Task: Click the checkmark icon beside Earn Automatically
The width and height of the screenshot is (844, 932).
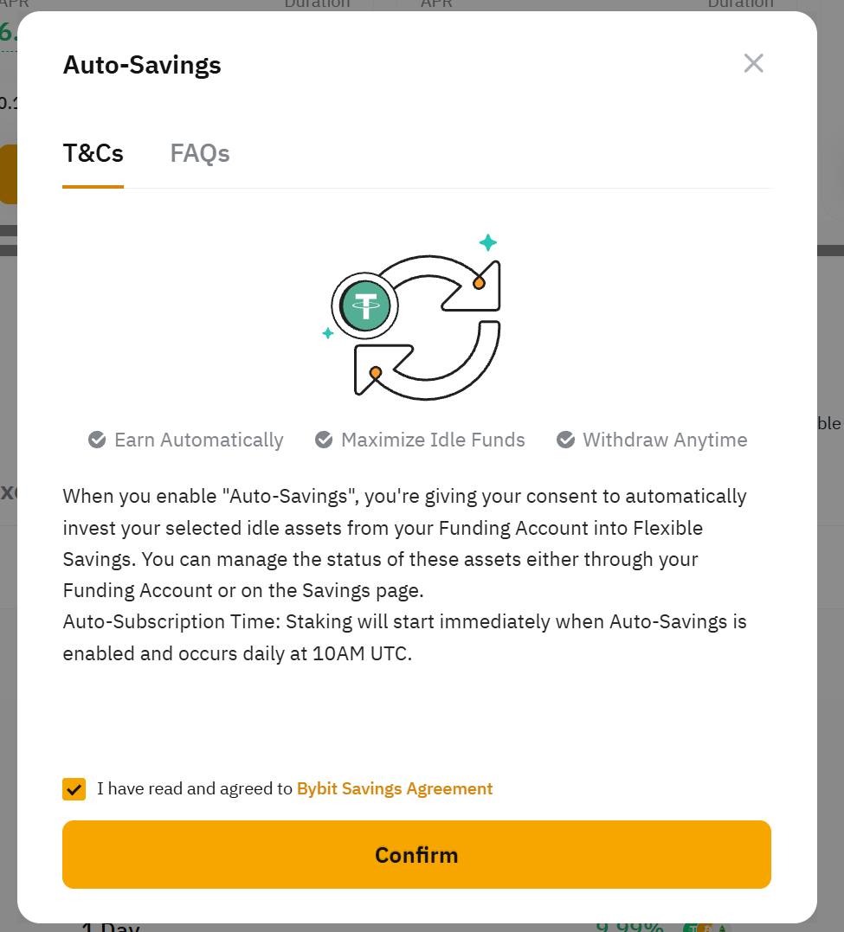Action: [97, 440]
